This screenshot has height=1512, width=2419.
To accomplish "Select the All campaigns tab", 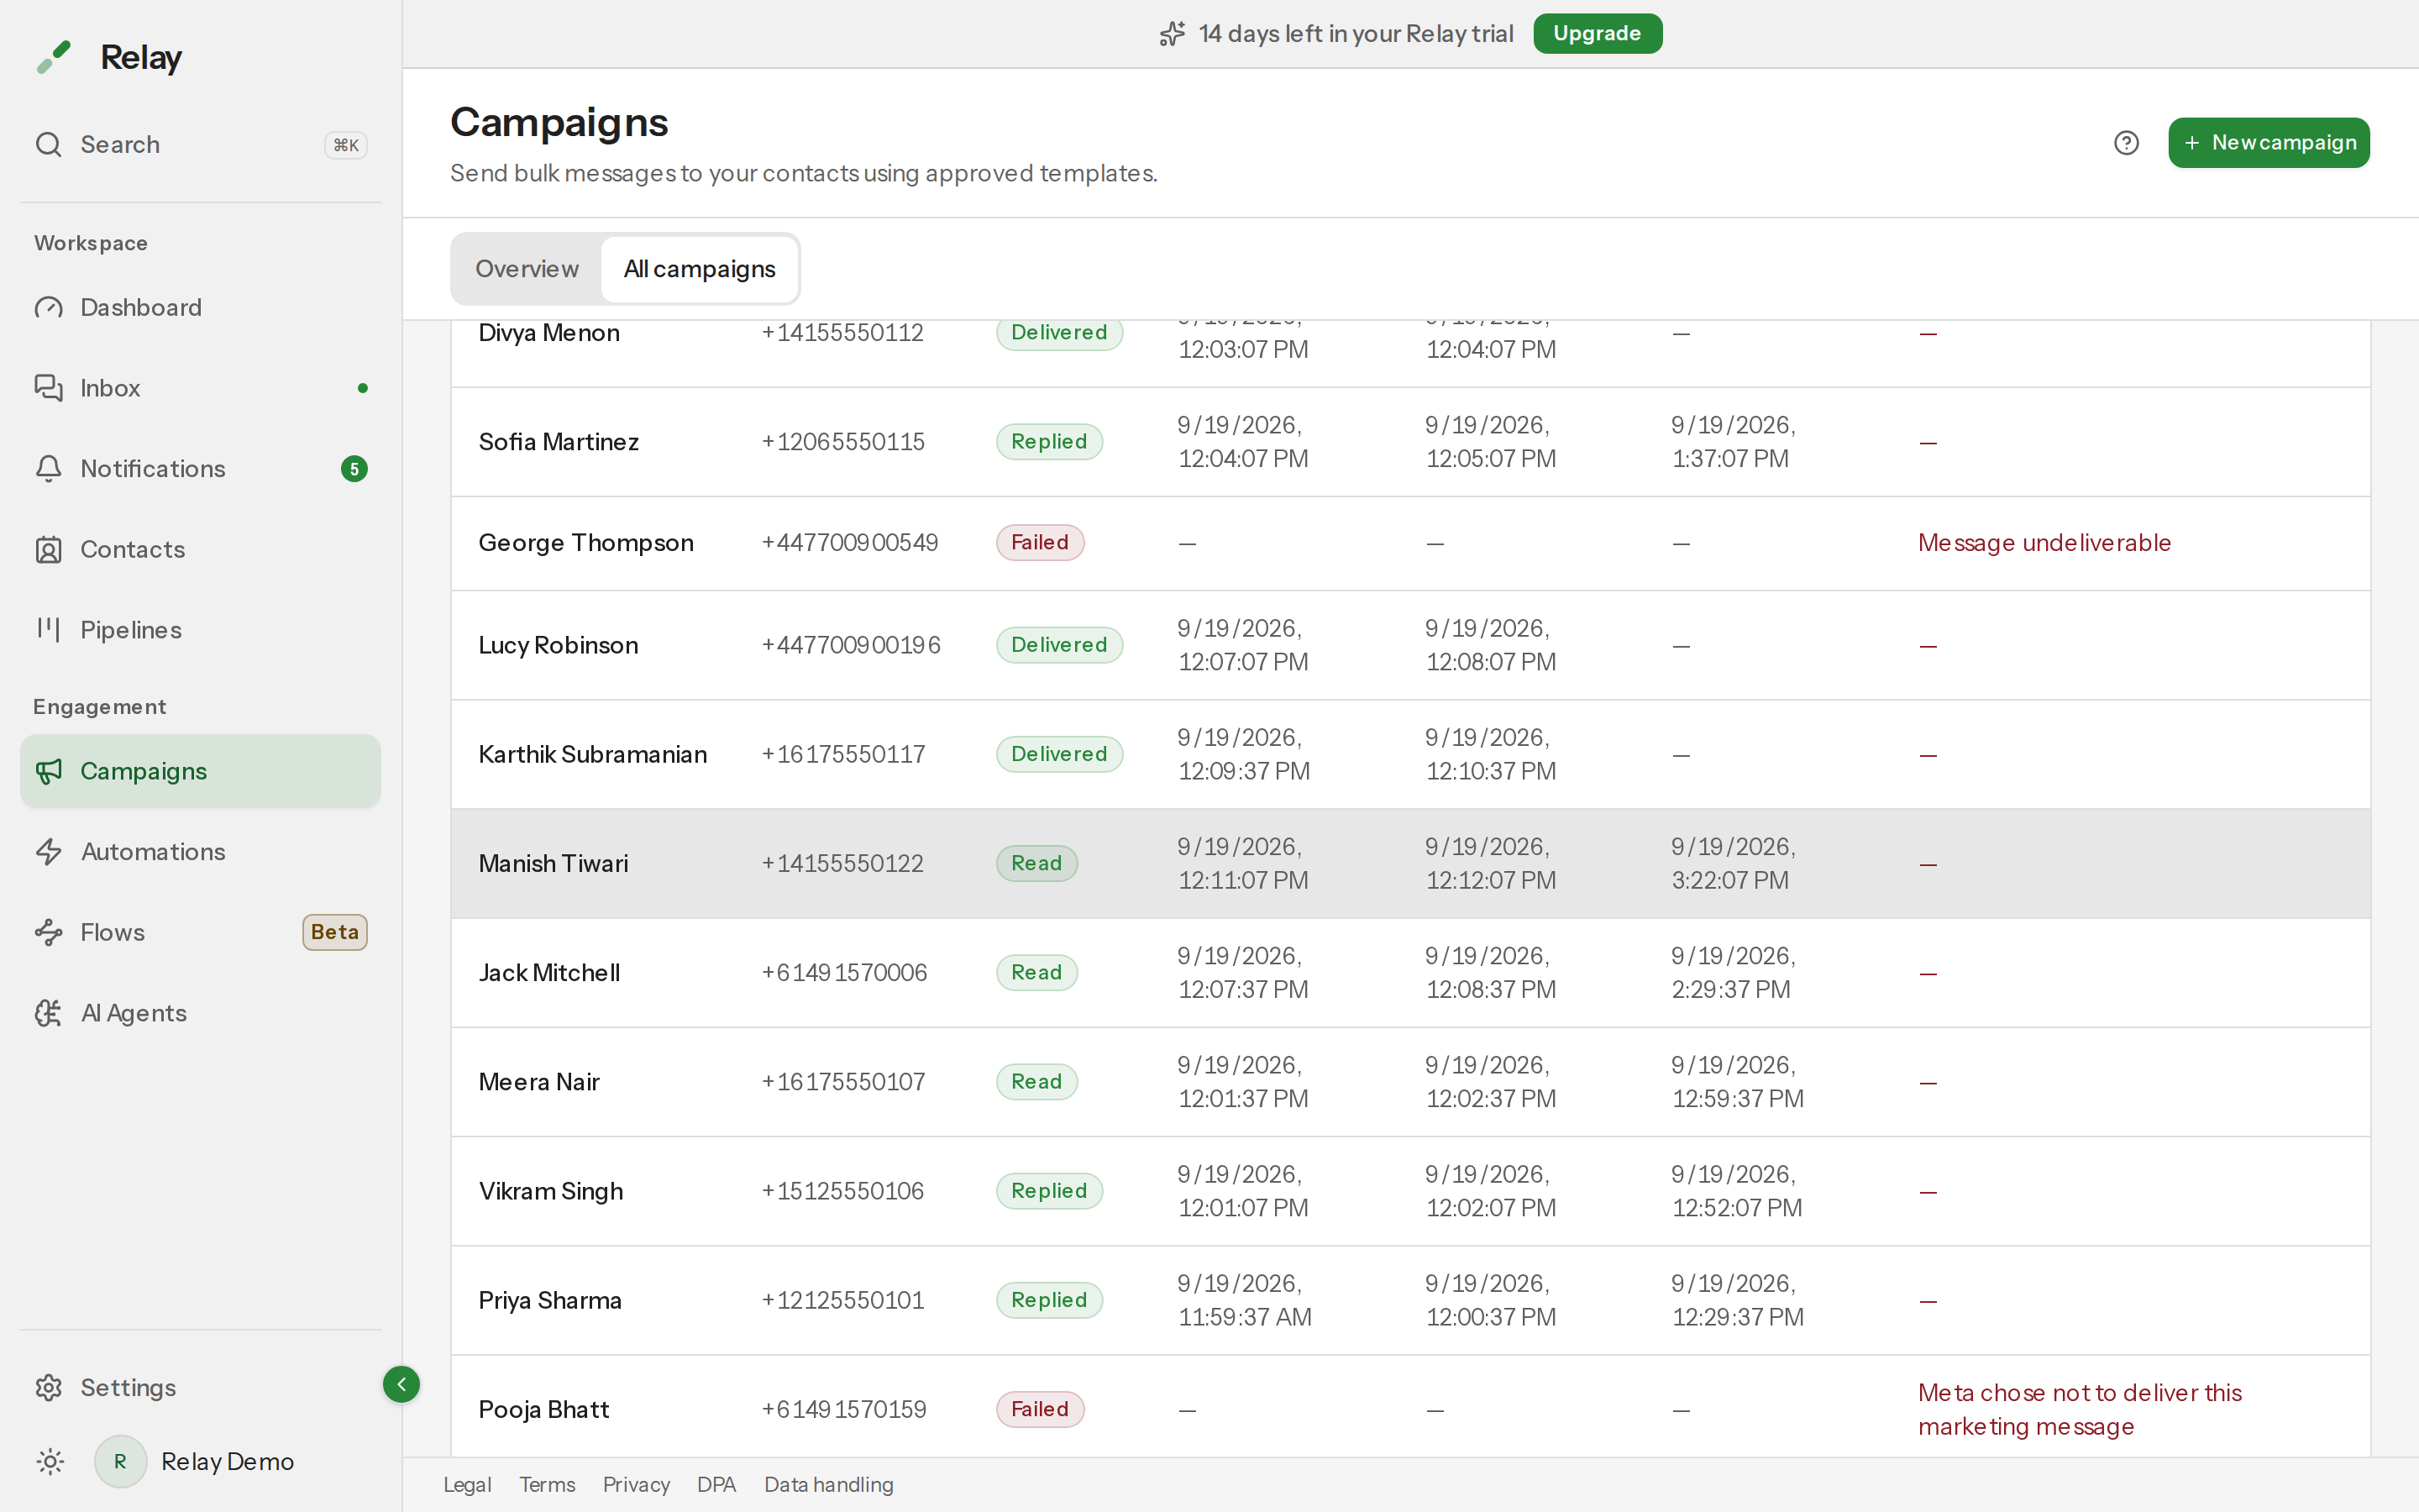I will 699,269.
